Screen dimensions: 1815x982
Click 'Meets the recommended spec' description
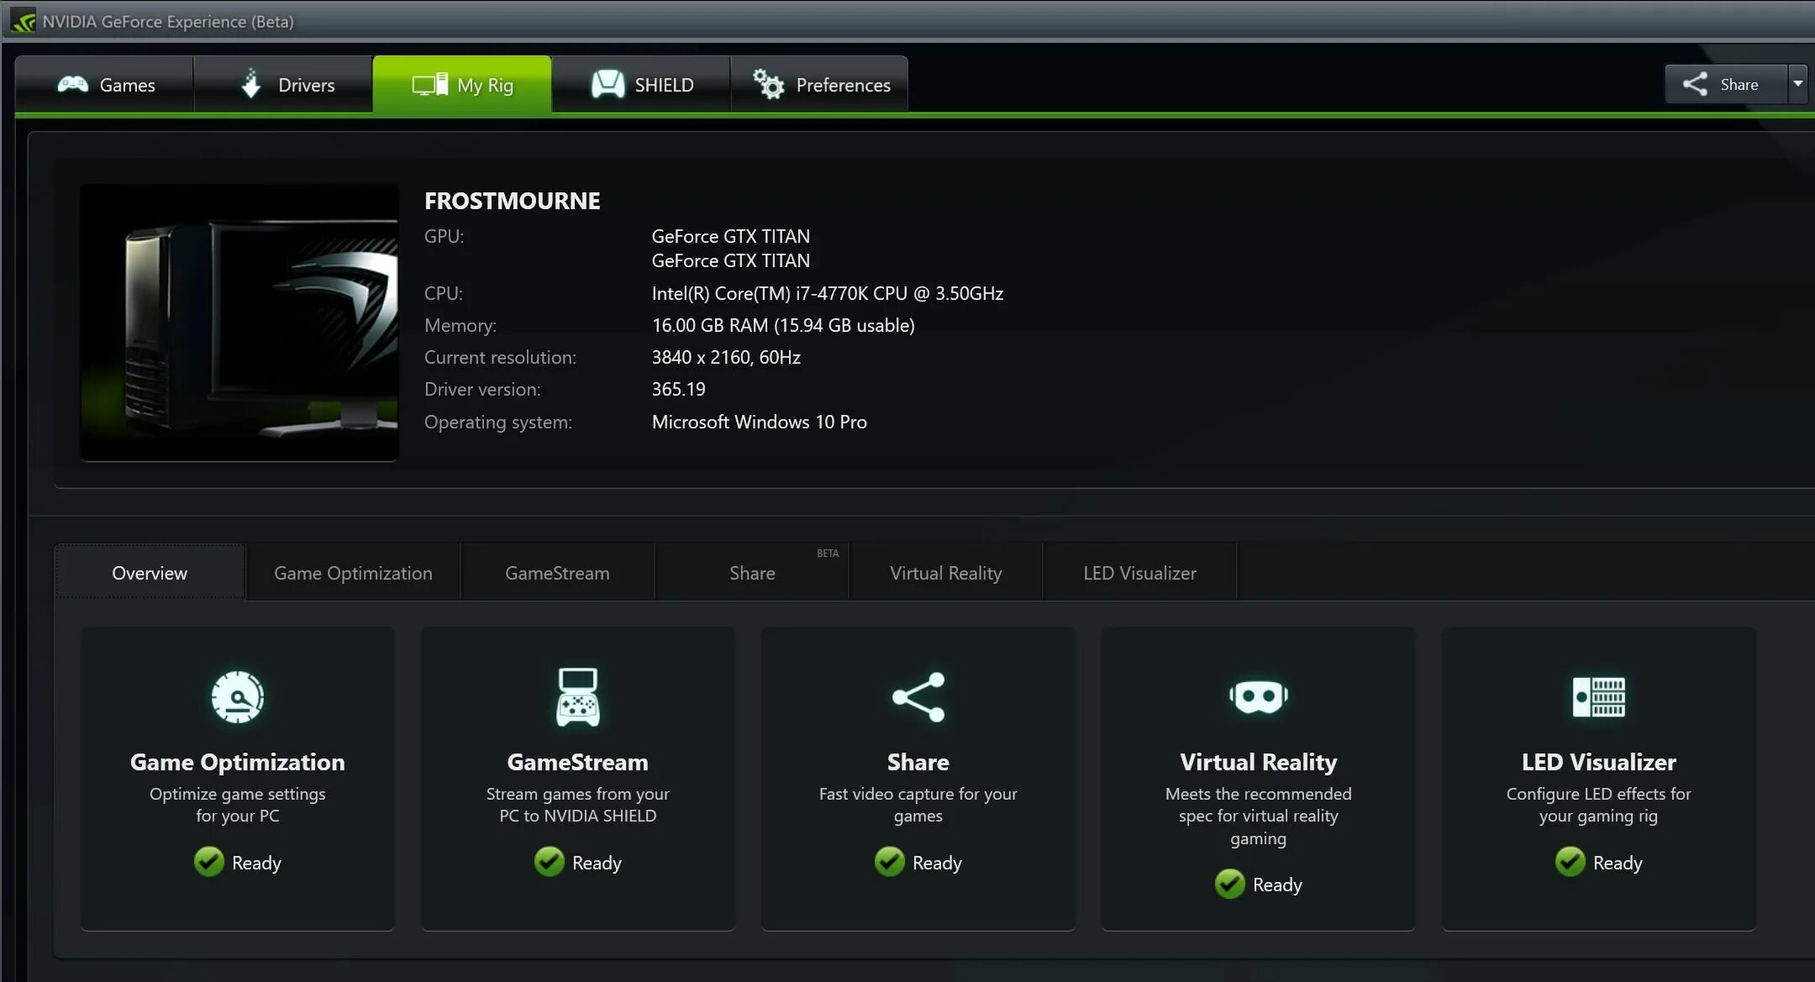(1258, 816)
